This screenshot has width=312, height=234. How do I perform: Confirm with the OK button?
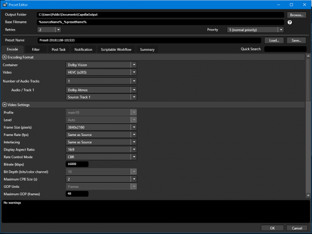pyautogui.click(x=272, y=228)
